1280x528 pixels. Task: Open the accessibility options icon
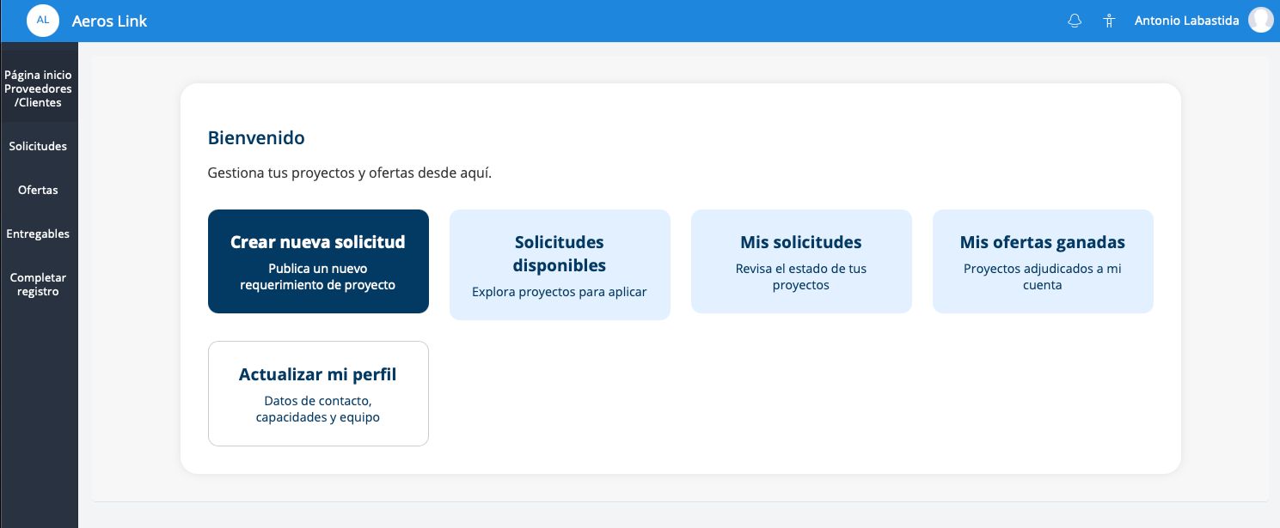click(1109, 21)
